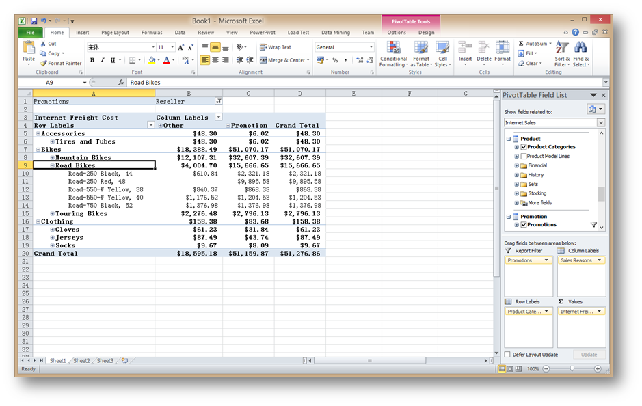
Task: Apply the fill color bucket
Action: pyautogui.click(x=152, y=60)
